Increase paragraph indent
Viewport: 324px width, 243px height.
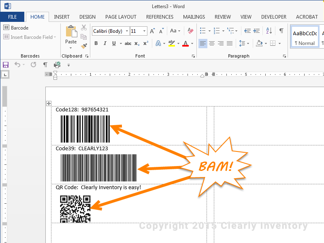click(x=256, y=31)
